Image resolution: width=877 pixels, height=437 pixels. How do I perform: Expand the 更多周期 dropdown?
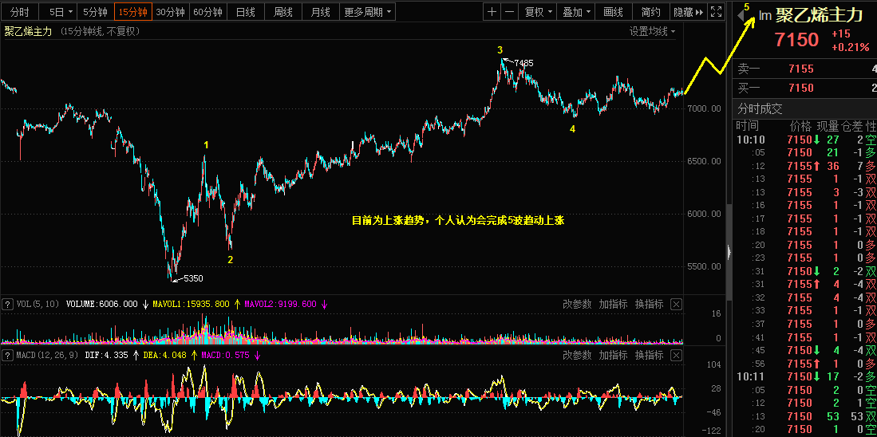click(367, 12)
